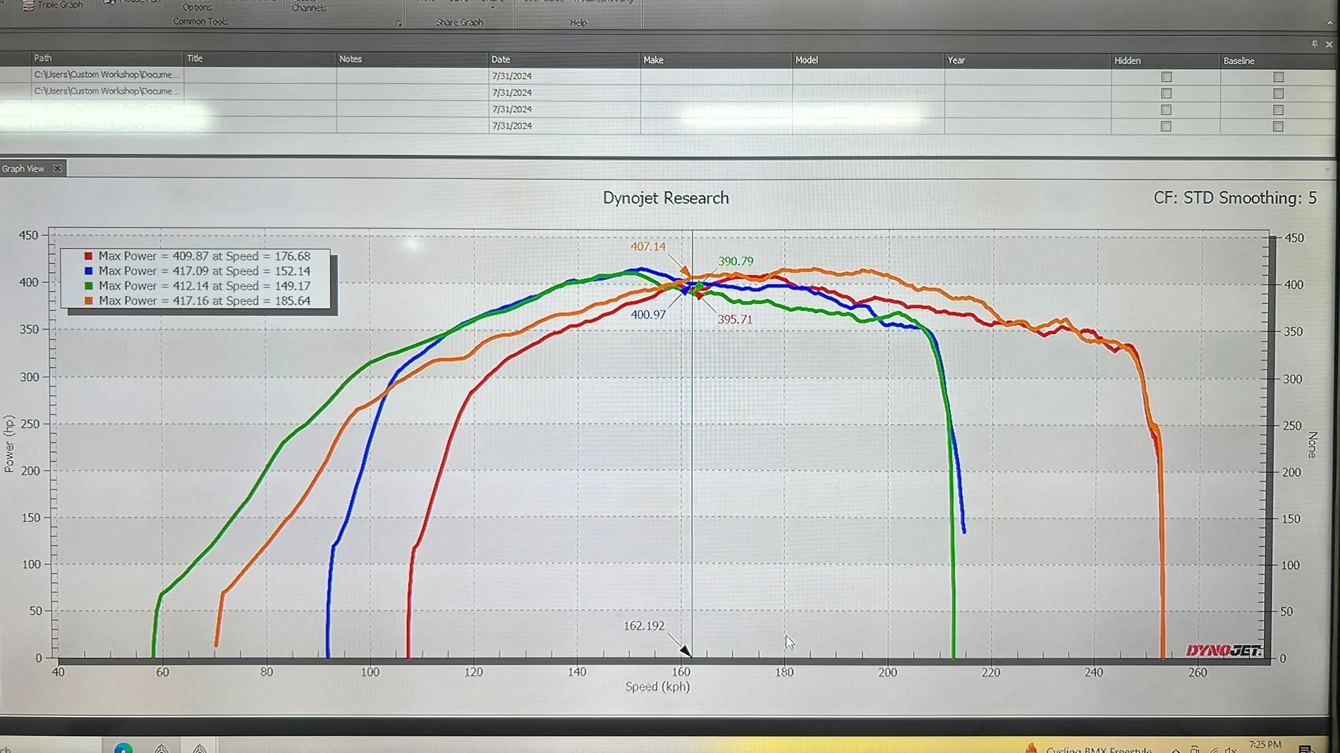Screen dimensions: 1340x753
Task: Click the cursor marker arrow at 162.192
Action: 685,649
